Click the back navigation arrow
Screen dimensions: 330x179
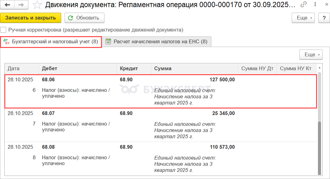point(8,5)
